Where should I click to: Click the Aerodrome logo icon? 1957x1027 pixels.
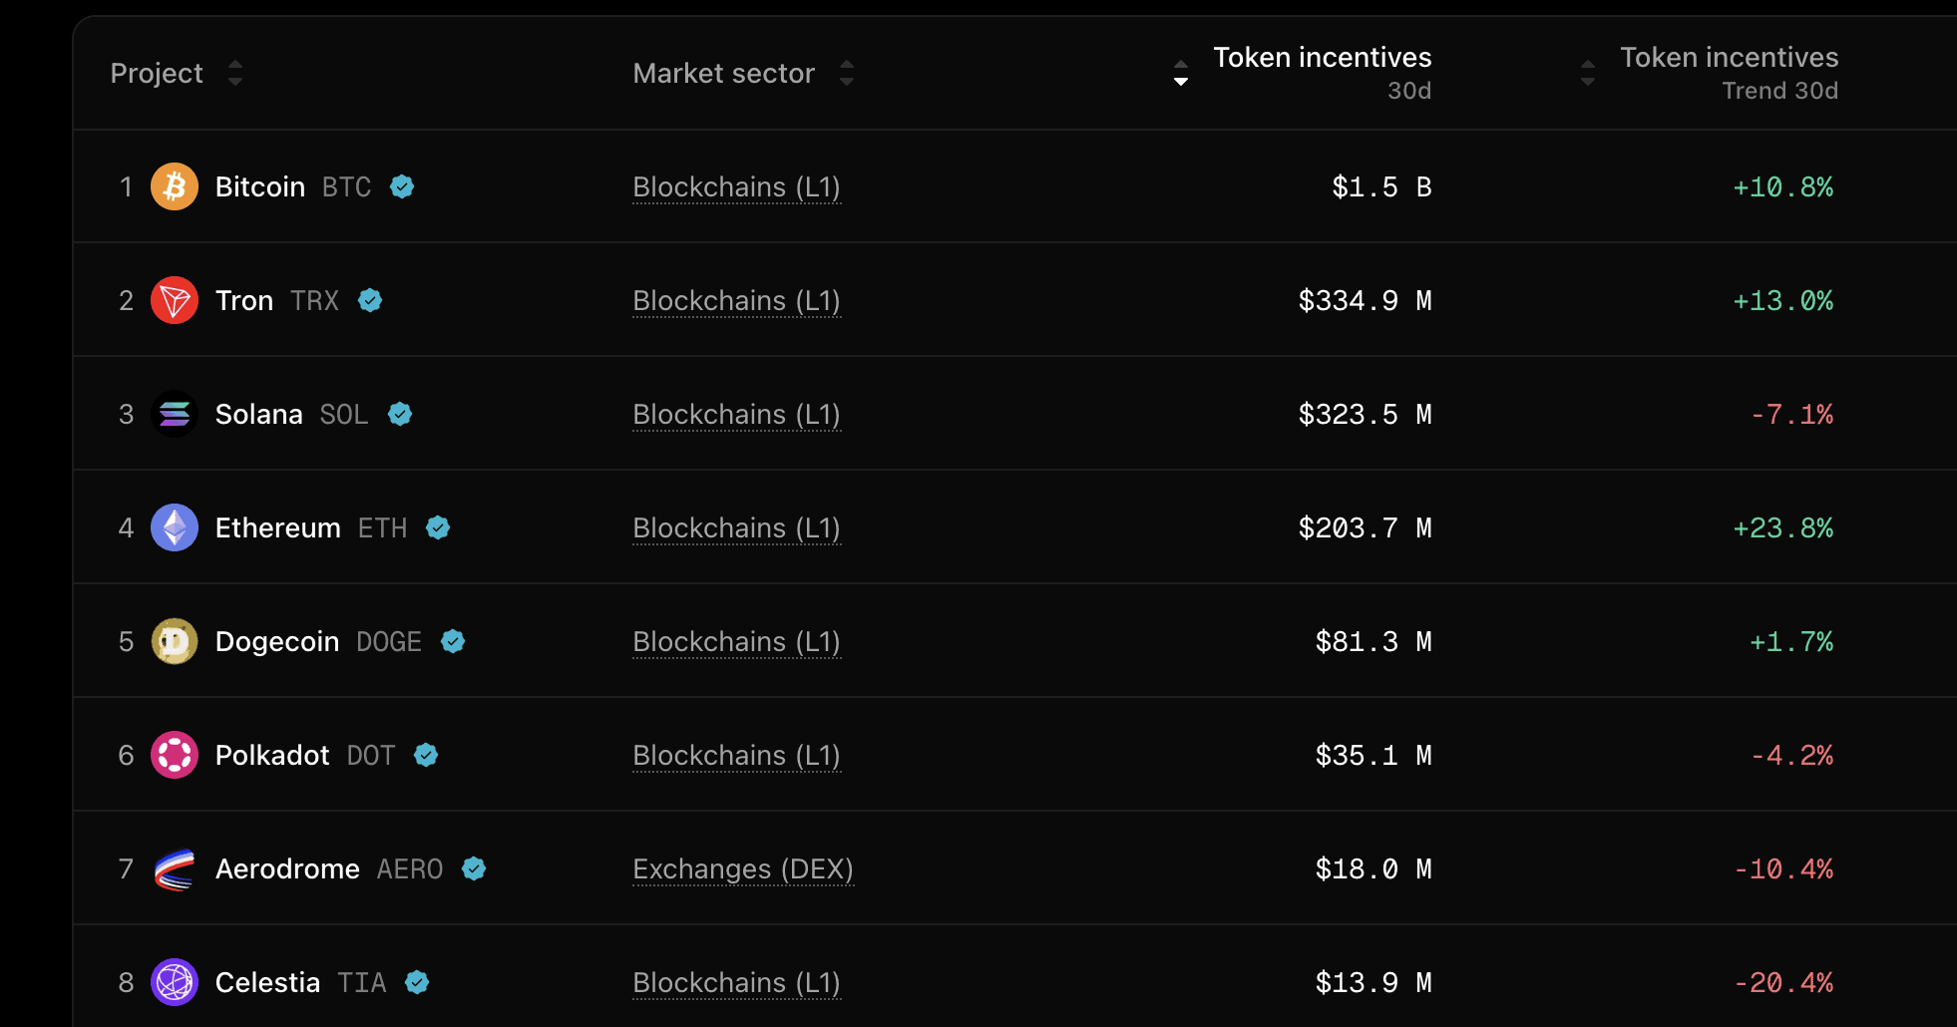coord(175,868)
